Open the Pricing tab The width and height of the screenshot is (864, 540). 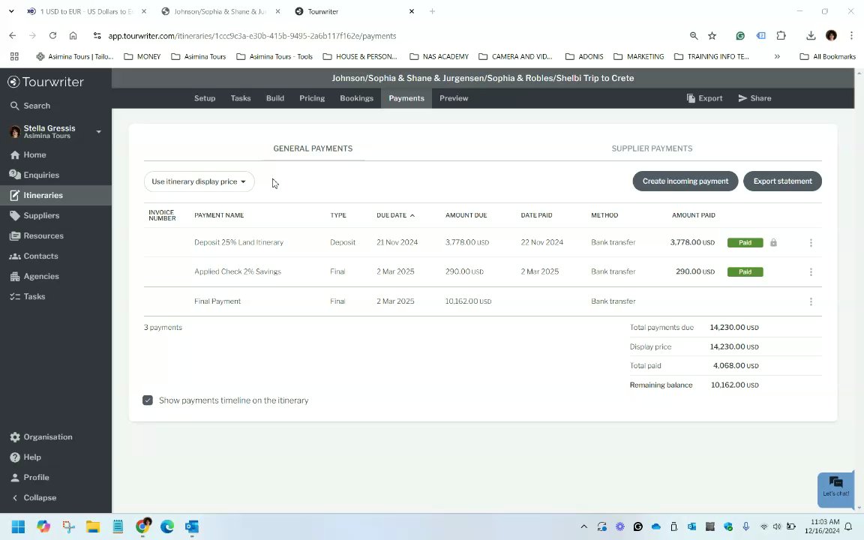point(312,98)
